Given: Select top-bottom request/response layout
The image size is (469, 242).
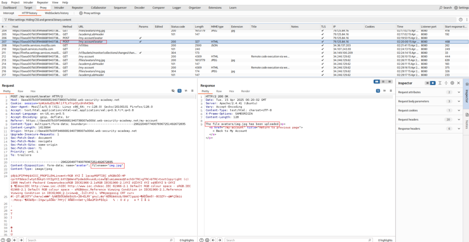Looking at the screenshot, I should pyautogui.click(x=383, y=81).
